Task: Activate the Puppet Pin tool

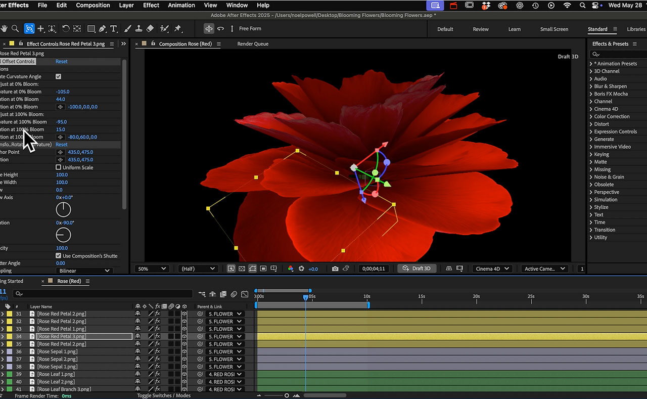Action: (177, 29)
